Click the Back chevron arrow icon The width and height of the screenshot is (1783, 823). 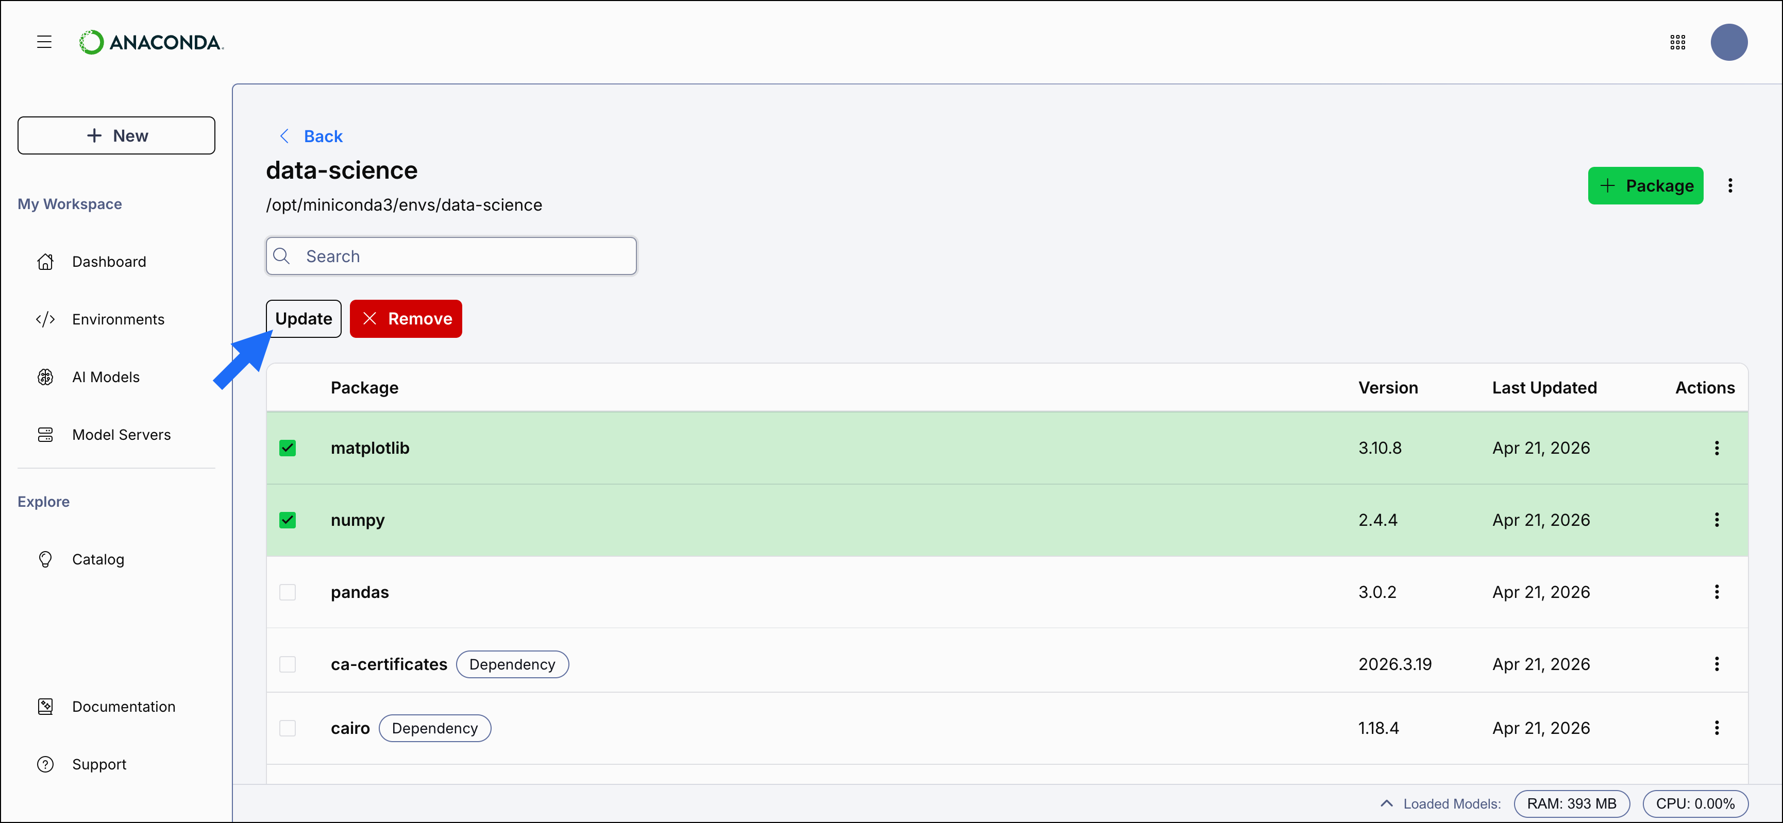click(x=284, y=135)
